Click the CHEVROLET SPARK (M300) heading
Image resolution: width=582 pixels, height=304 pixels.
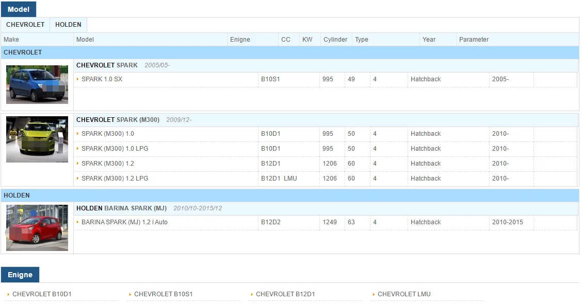118,120
